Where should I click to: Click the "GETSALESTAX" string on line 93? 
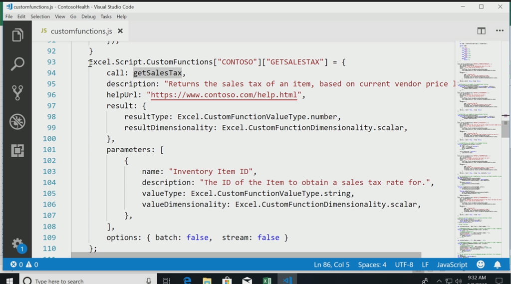[294, 62]
